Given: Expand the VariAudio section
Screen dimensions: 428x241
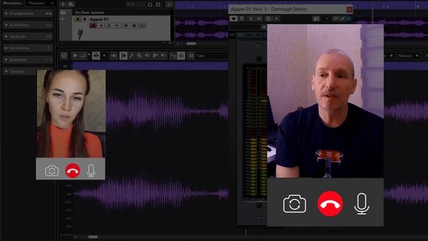Looking at the screenshot, I should pyautogui.click(x=27, y=36).
